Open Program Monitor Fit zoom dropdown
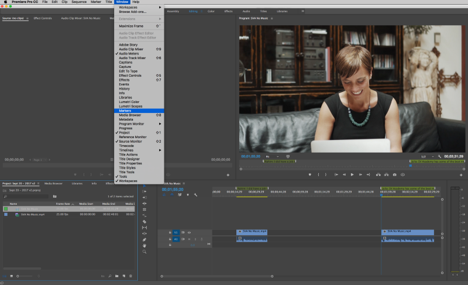 pyautogui.click(x=272, y=156)
